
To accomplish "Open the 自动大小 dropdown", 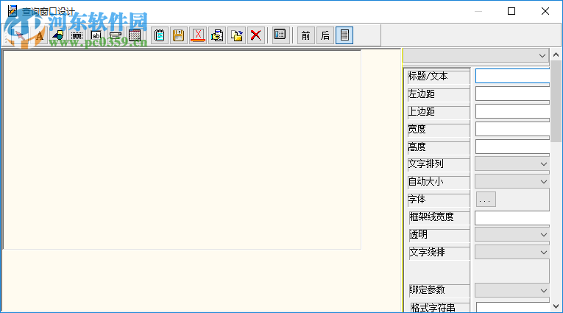I will tap(512, 181).
